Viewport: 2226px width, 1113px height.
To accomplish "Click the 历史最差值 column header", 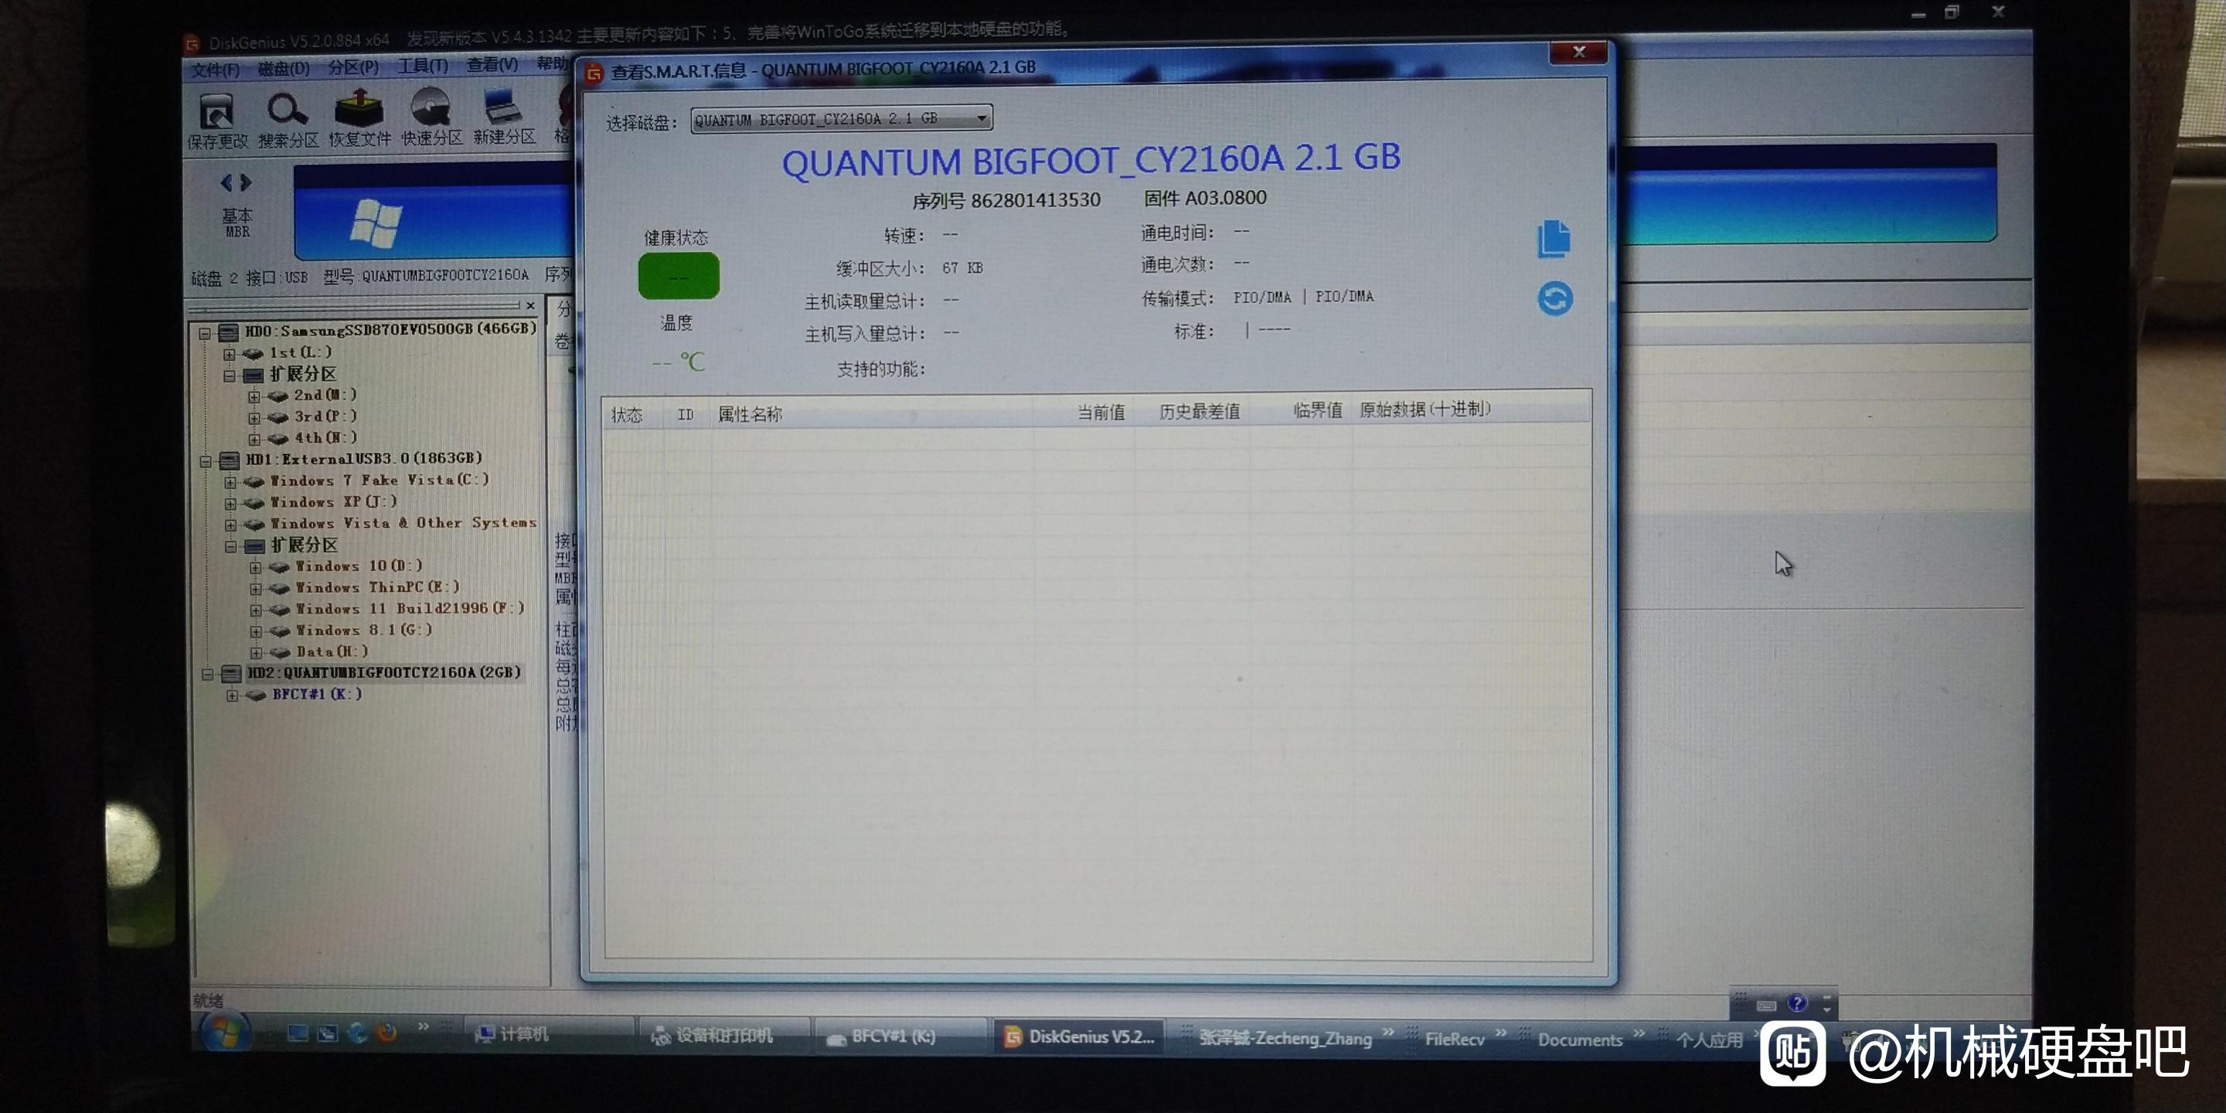I will click(1200, 412).
